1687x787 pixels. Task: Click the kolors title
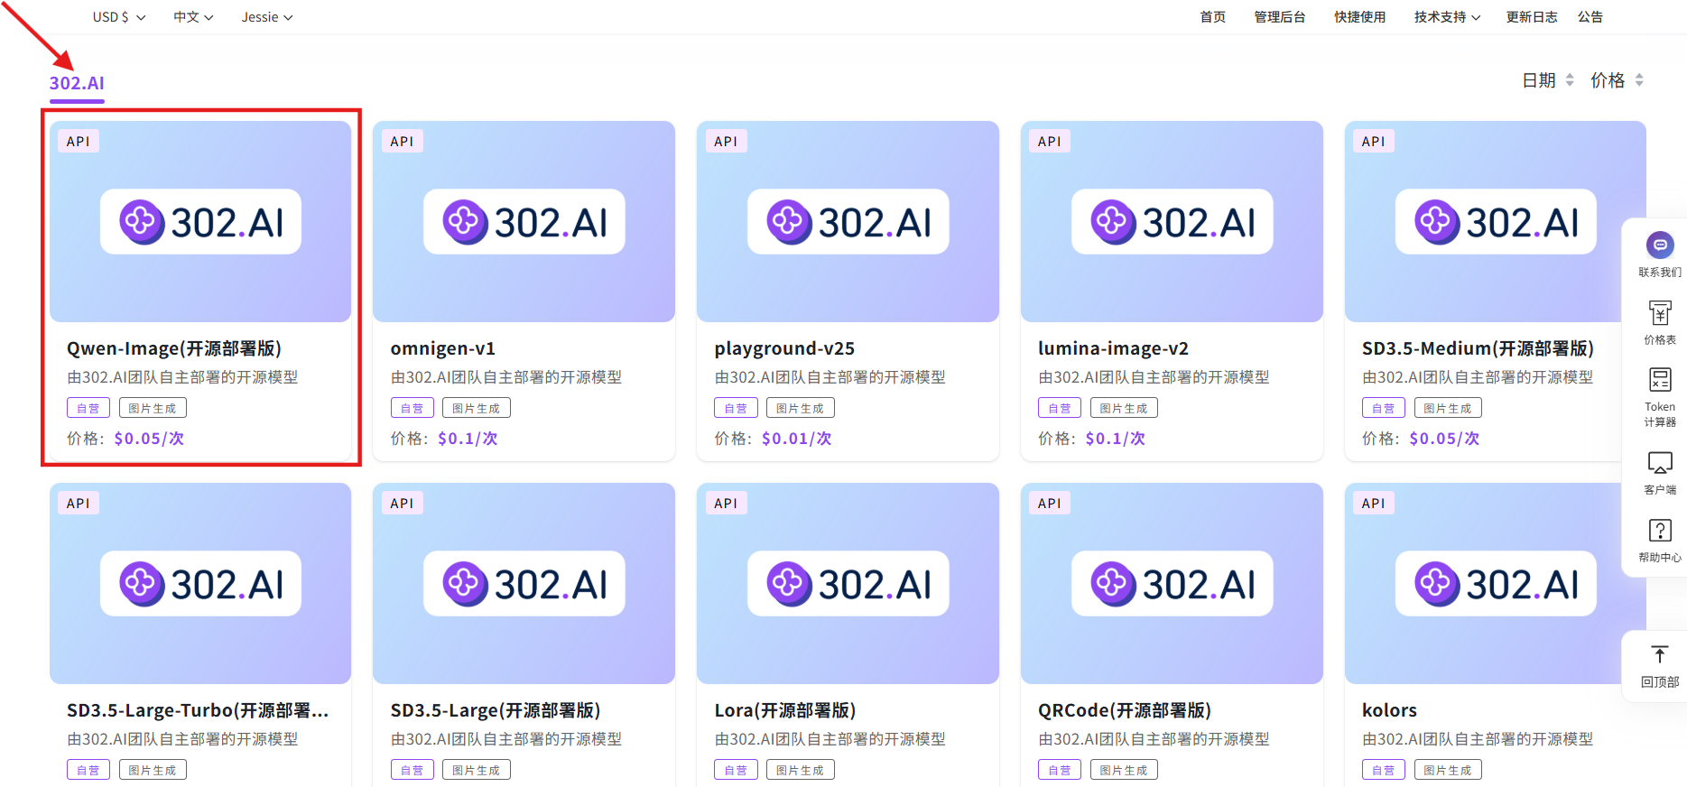[x=1389, y=710]
